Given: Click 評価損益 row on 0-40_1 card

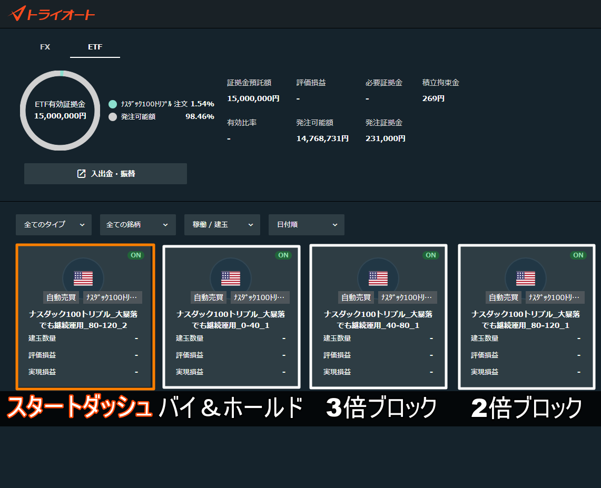Looking at the screenshot, I should coord(231,355).
